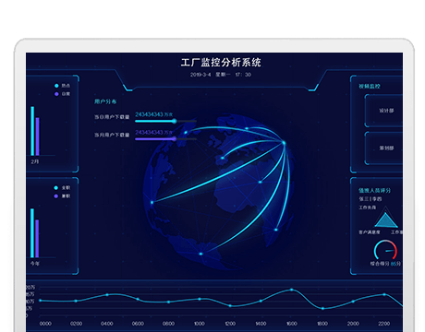Screen dimensions: 425x332
Task: Click the 2200 time axis label
Action: click(x=383, y=324)
